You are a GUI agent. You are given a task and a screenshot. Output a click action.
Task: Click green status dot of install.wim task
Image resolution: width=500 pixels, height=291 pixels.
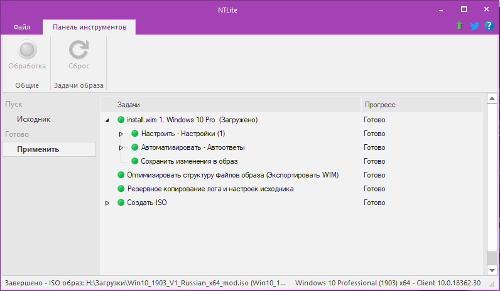(121, 120)
